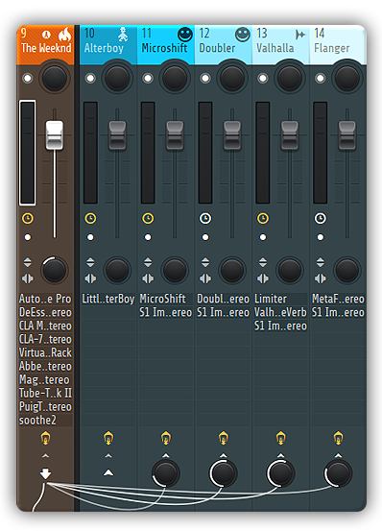Toggle the small dot below the clock on Flanger
The height and width of the screenshot is (531, 382).
point(321,237)
